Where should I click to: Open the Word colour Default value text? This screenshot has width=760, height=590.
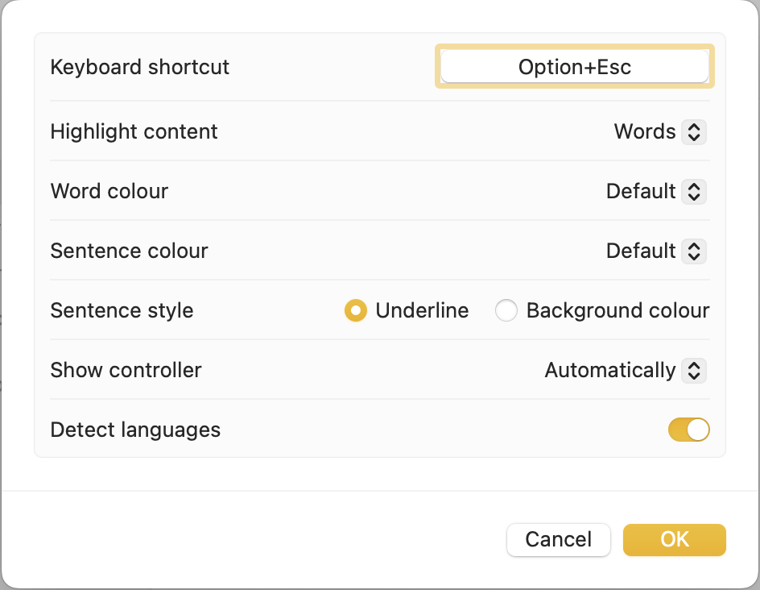click(641, 192)
